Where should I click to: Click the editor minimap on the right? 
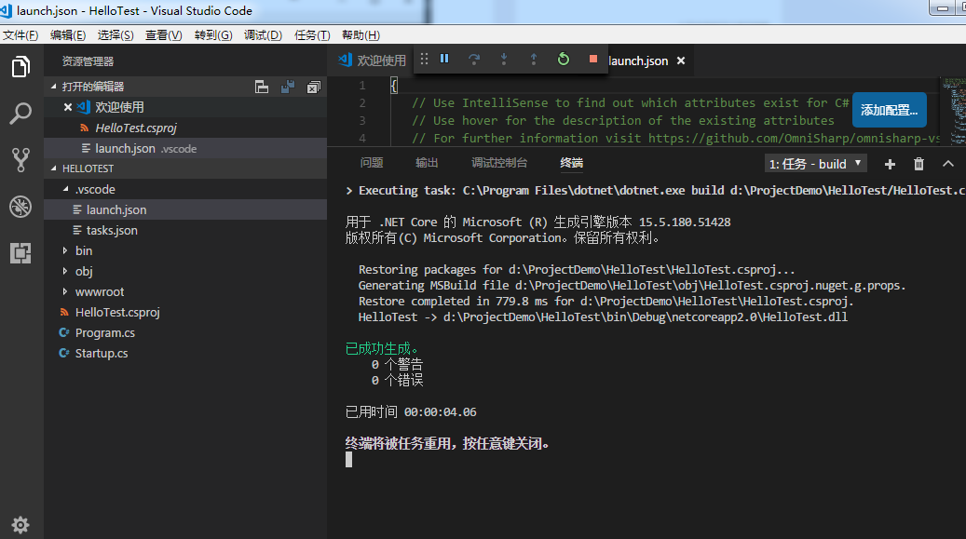coord(954,112)
